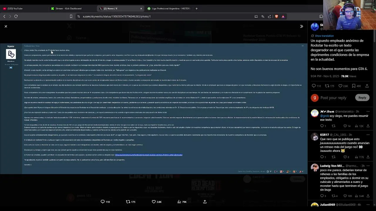
Task: Like via heart under photo showing 2.8K
Action: (x=156, y=202)
